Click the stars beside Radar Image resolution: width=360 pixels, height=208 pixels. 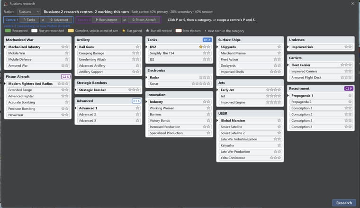(205, 78)
